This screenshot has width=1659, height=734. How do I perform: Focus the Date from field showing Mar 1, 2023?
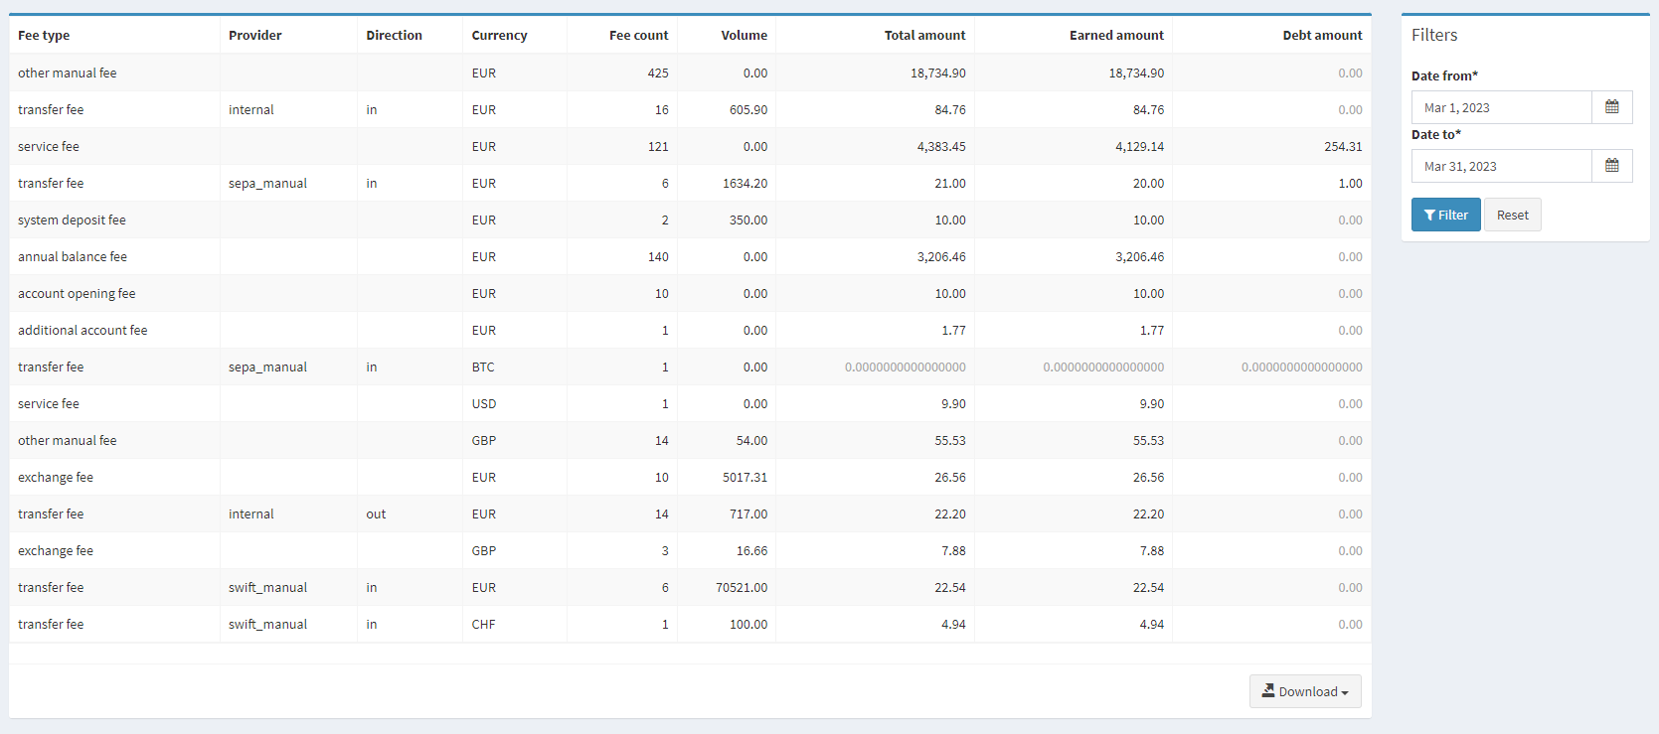pyautogui.click(x=1501, y=107)
